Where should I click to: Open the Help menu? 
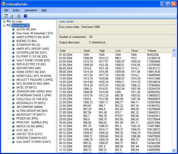44,10
